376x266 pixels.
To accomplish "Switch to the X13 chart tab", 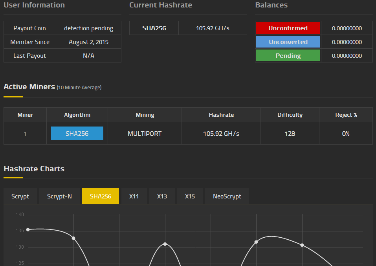I will pyautogui.click(x=162, y=196).
